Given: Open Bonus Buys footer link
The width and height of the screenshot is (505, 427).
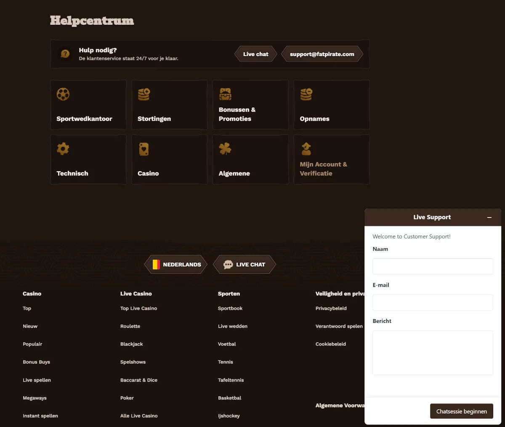Looking at the screenshot, I should point(36,362).
